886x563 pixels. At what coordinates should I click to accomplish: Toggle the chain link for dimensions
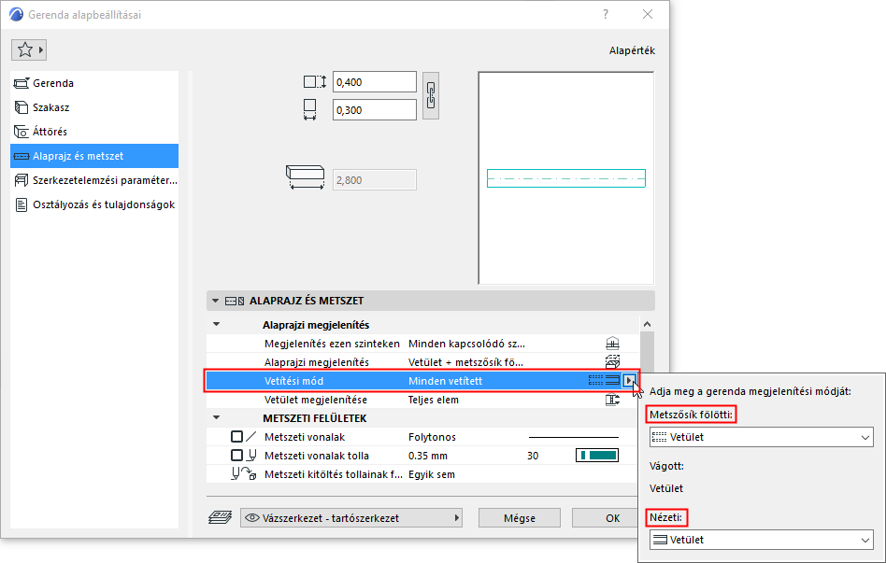431,95
